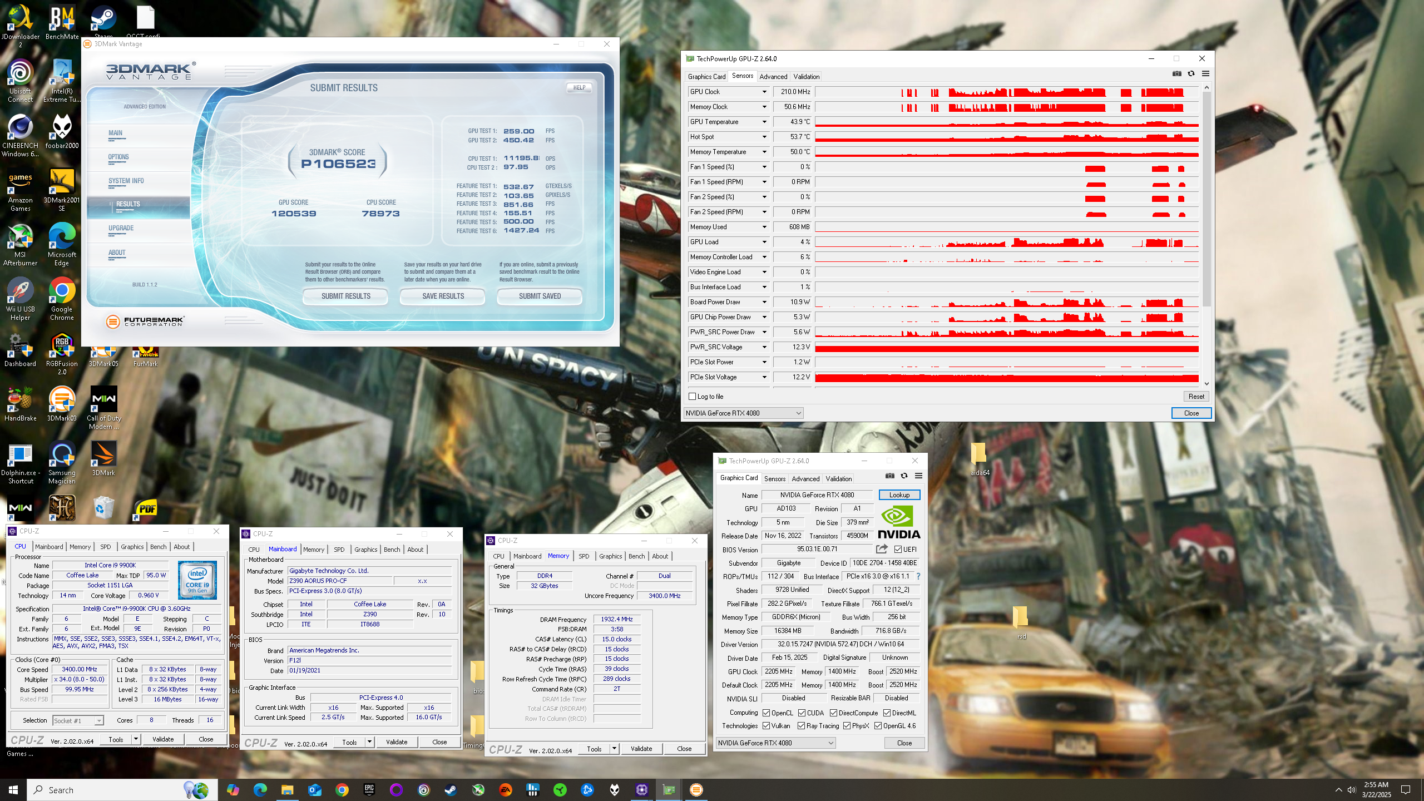The image size is (1424, 801).
Task: Click the Windows Start button
Action: pos(13,789)
